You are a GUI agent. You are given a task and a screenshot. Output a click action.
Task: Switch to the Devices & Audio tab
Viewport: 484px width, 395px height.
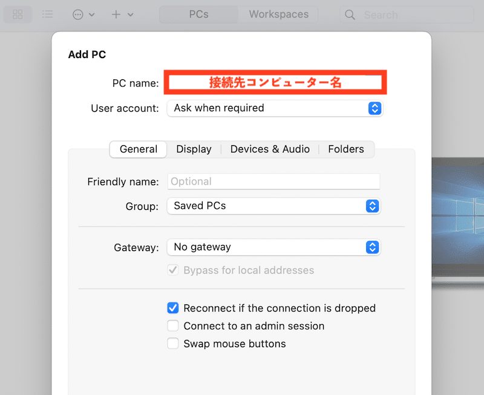pos(270,149)
